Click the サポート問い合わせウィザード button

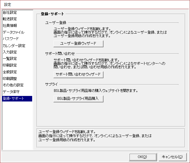[x=79, y=74]
